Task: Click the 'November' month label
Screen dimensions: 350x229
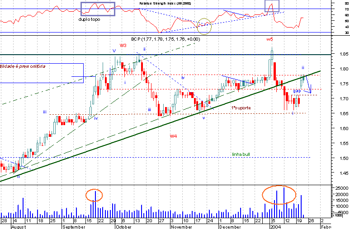Action: click(x=181, y=227)
